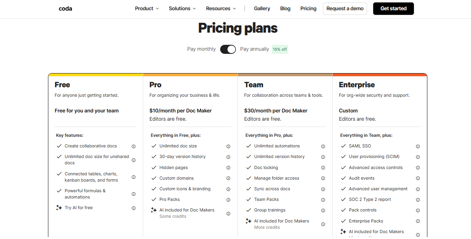This screenshot has height=239, width=471.
Task: Toggle monthly/annual billing switch
Action: pos(228,49)
